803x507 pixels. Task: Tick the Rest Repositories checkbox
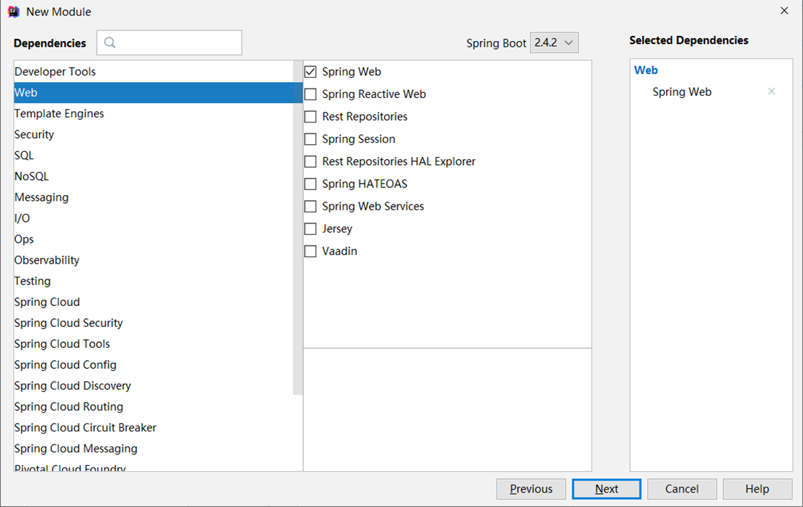[x=311, y=117]
